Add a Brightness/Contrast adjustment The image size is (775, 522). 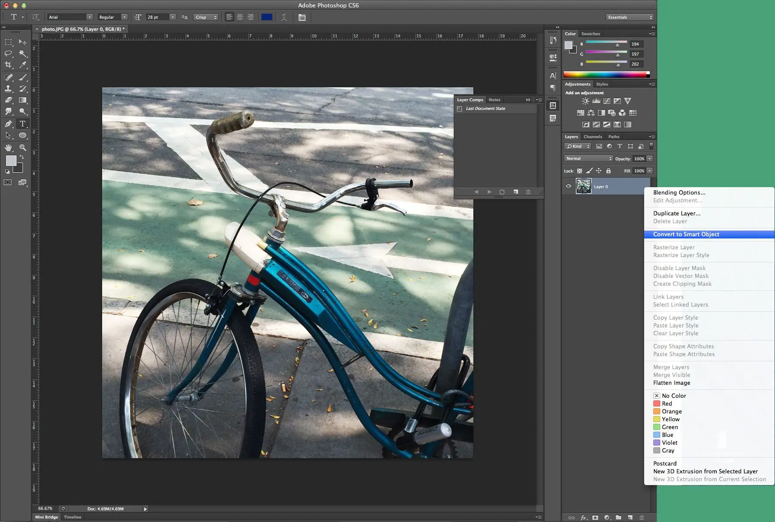pos(585,101)
